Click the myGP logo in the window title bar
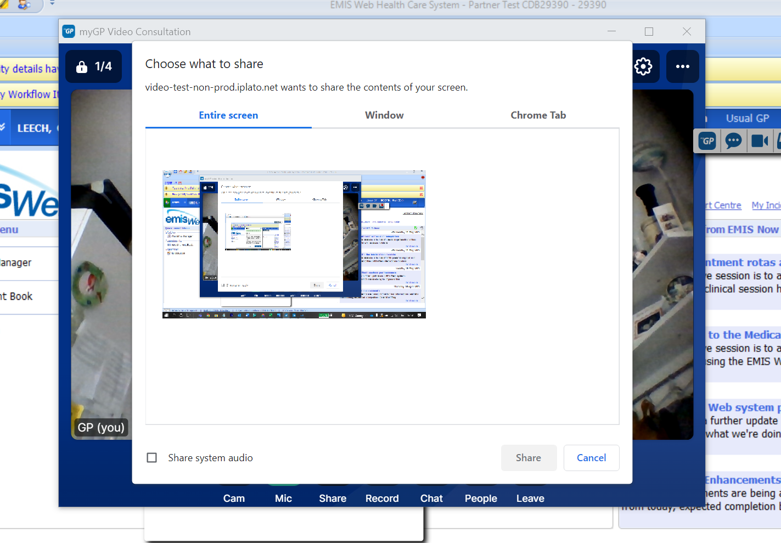This screenshot has height=543, width=781. 69,31
